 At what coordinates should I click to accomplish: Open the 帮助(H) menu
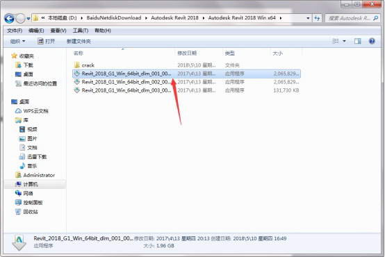103,31
